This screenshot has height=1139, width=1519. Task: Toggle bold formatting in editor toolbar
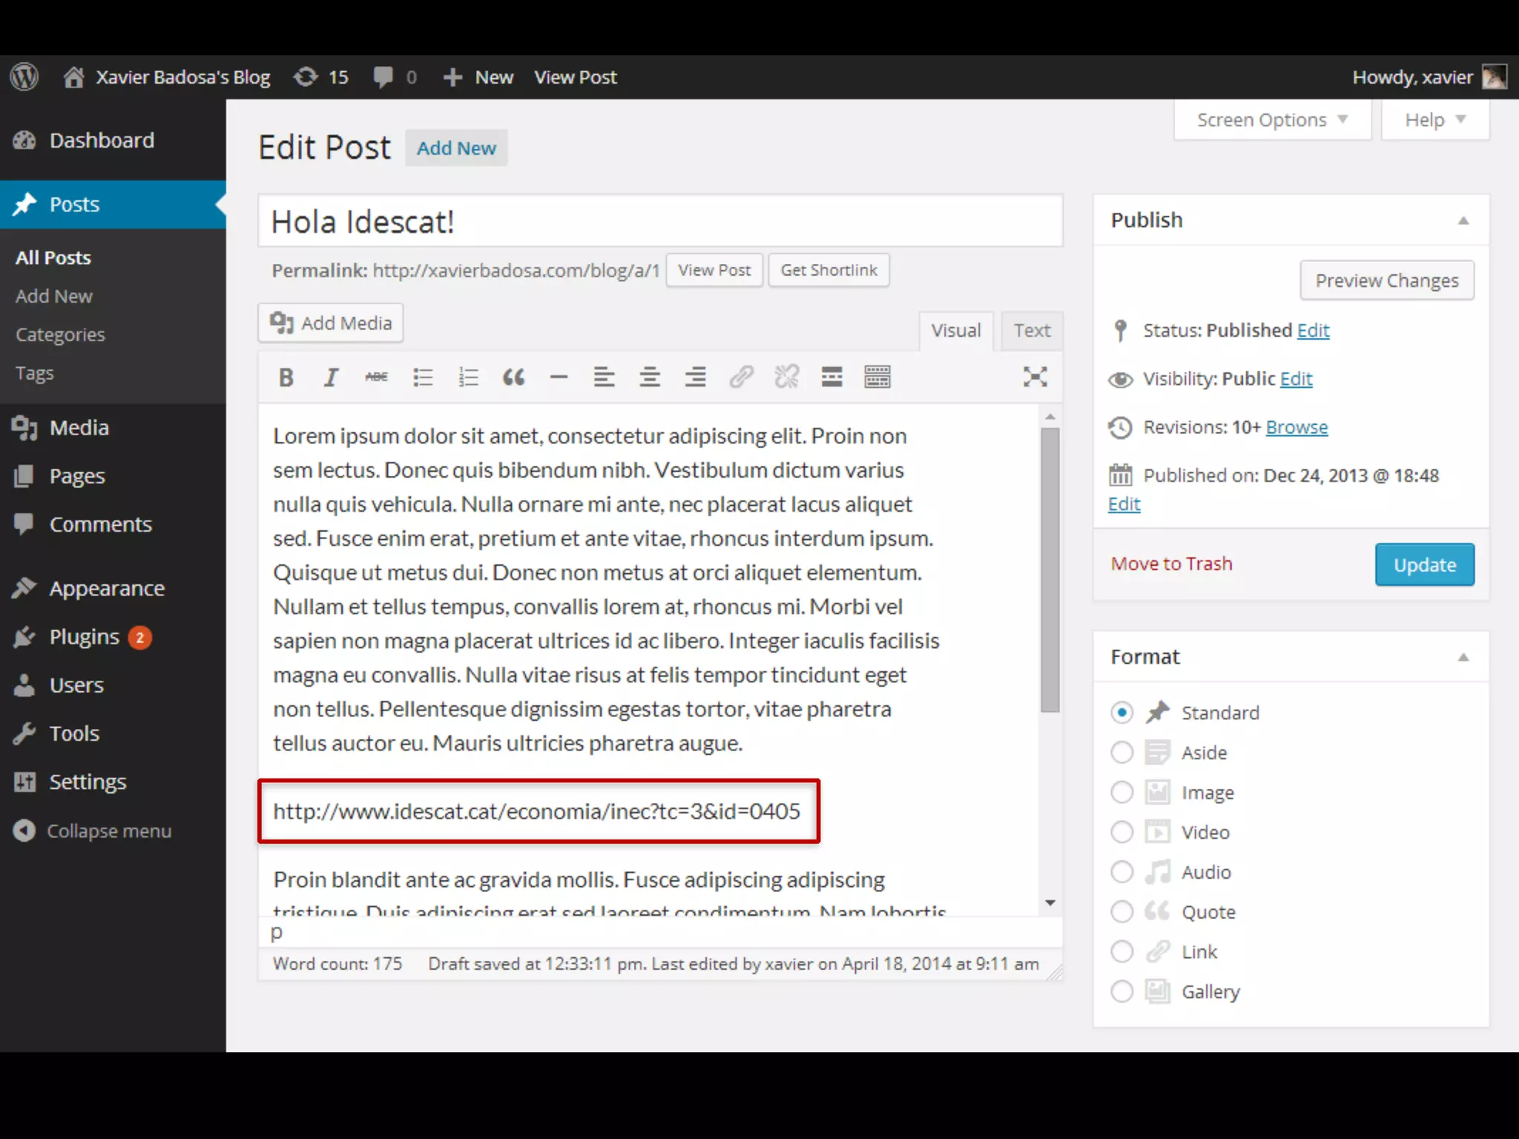(x=286, y=377)
